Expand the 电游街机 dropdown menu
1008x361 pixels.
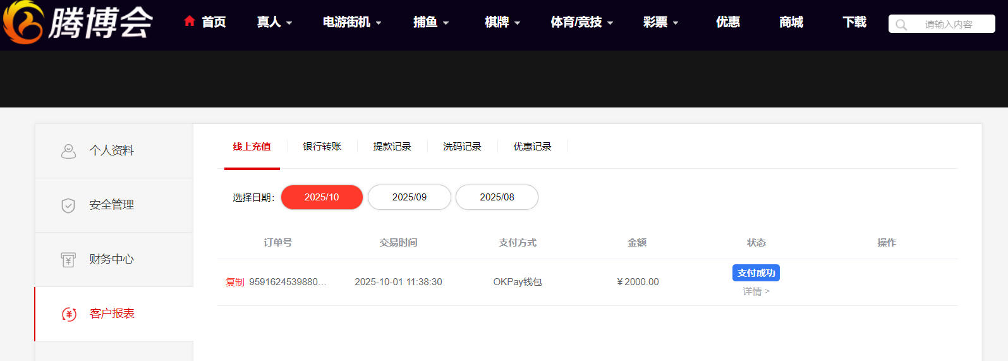pyautogui.click(x=351, y=22)
